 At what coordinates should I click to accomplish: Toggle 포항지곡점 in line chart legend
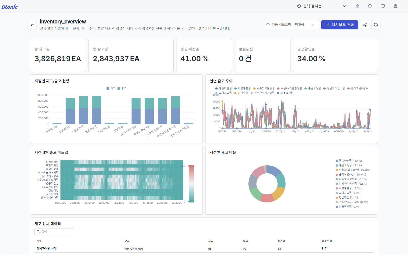(x=223, y=93)
